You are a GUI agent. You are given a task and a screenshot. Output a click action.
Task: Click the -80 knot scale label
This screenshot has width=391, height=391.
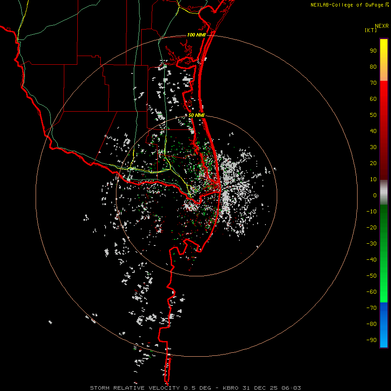click(x=371, y=324)
